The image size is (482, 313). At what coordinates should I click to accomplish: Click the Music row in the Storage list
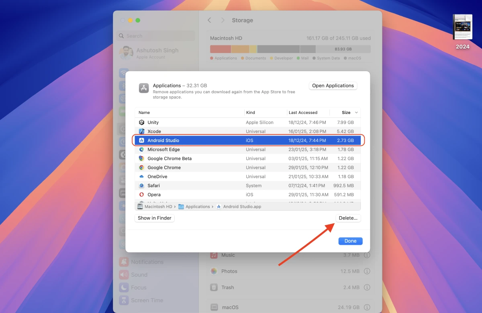coord(290,255)
